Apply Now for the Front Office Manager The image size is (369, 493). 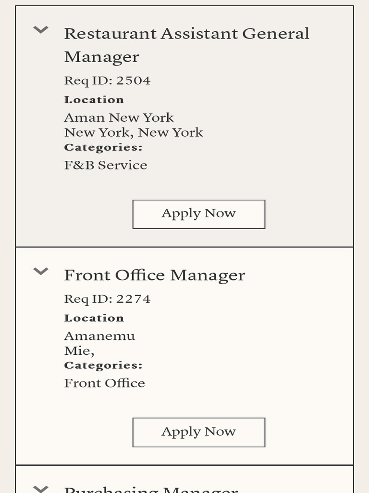198,432
